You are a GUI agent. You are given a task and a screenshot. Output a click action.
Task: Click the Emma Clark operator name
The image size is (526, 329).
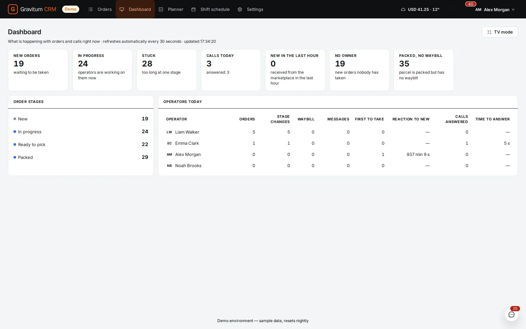click(187, 143)
